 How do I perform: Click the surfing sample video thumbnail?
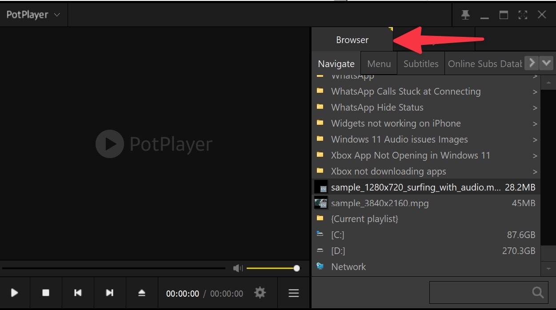pyautogui.click(x=320, y=187)
